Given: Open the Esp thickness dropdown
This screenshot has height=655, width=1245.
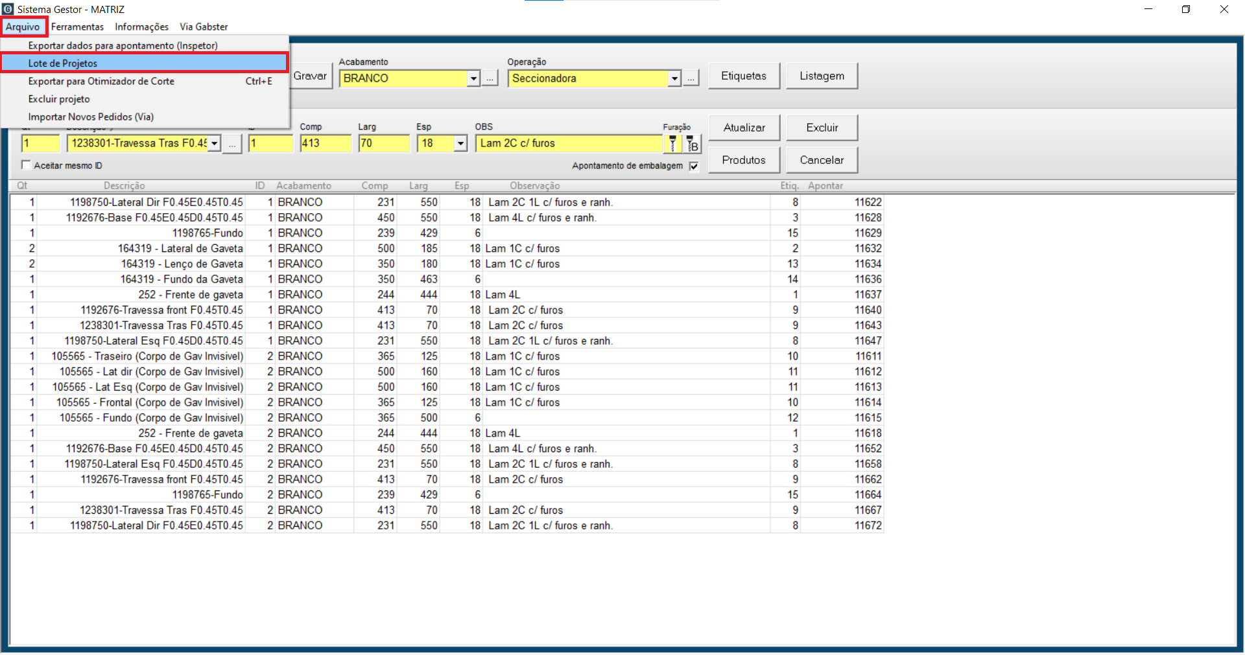Looking at the screenshot, I should [460, 143].
